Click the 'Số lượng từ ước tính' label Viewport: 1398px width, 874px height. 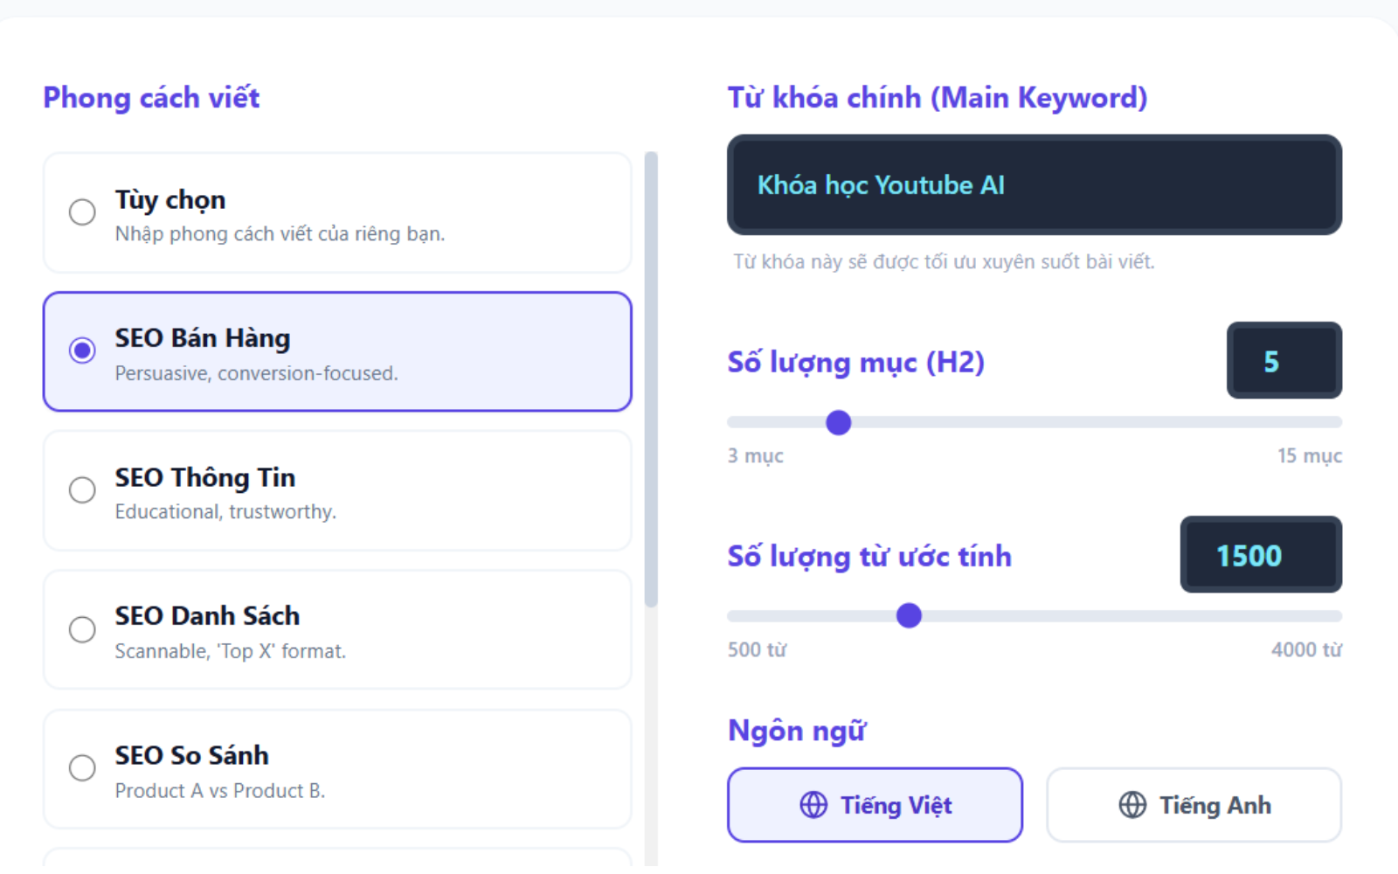pos(869,556)
